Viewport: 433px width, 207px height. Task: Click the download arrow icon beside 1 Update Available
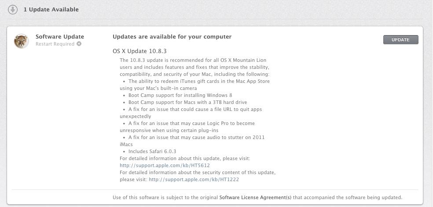(13, 10)
